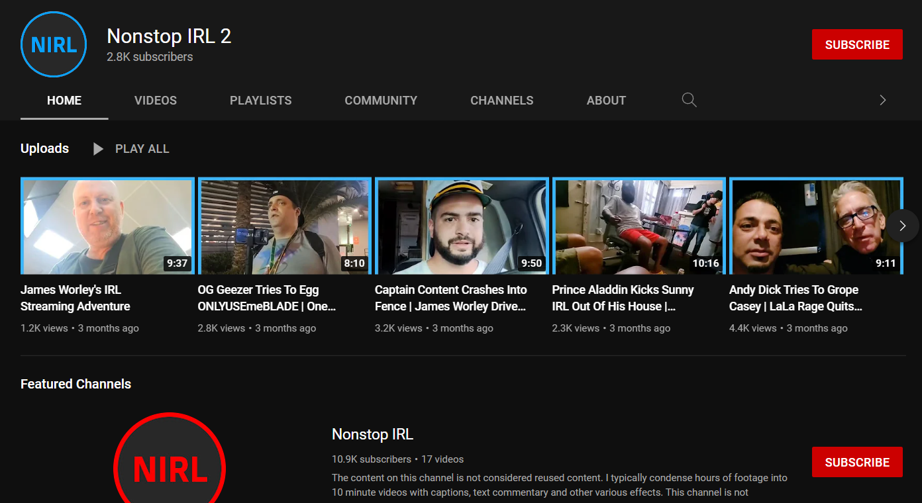
Task: Open the channel search magnifier icon
Action: [x=689, y=100]
